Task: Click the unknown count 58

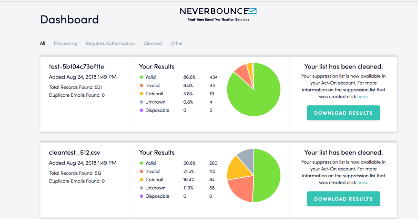Action: pyautogui.click(x=212, y=188)
